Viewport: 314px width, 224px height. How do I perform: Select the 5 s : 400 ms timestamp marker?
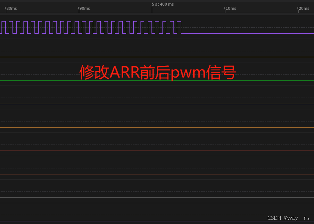[162, 4]
